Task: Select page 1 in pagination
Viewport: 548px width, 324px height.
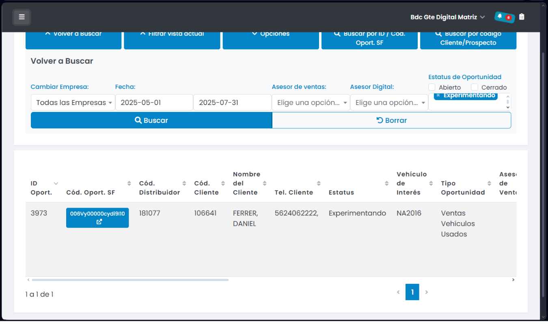Action: pos(412,292)
